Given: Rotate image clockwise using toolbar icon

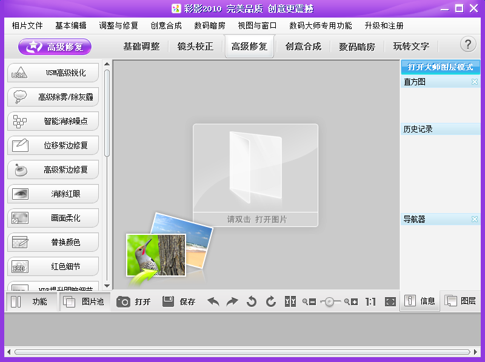Looking at the screenshot, I should click(271, 301).
